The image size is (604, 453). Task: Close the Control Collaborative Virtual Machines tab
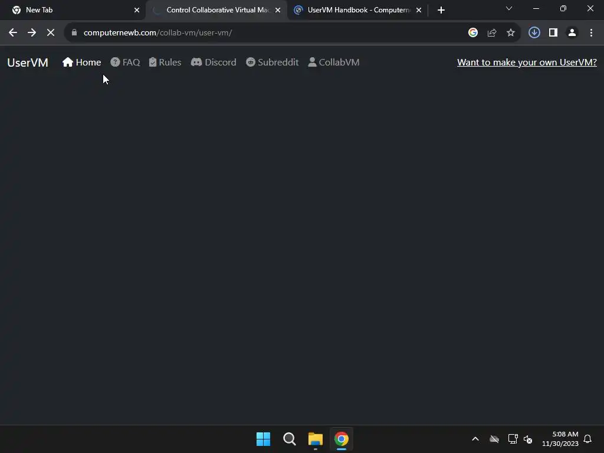(x=278, y=10)
